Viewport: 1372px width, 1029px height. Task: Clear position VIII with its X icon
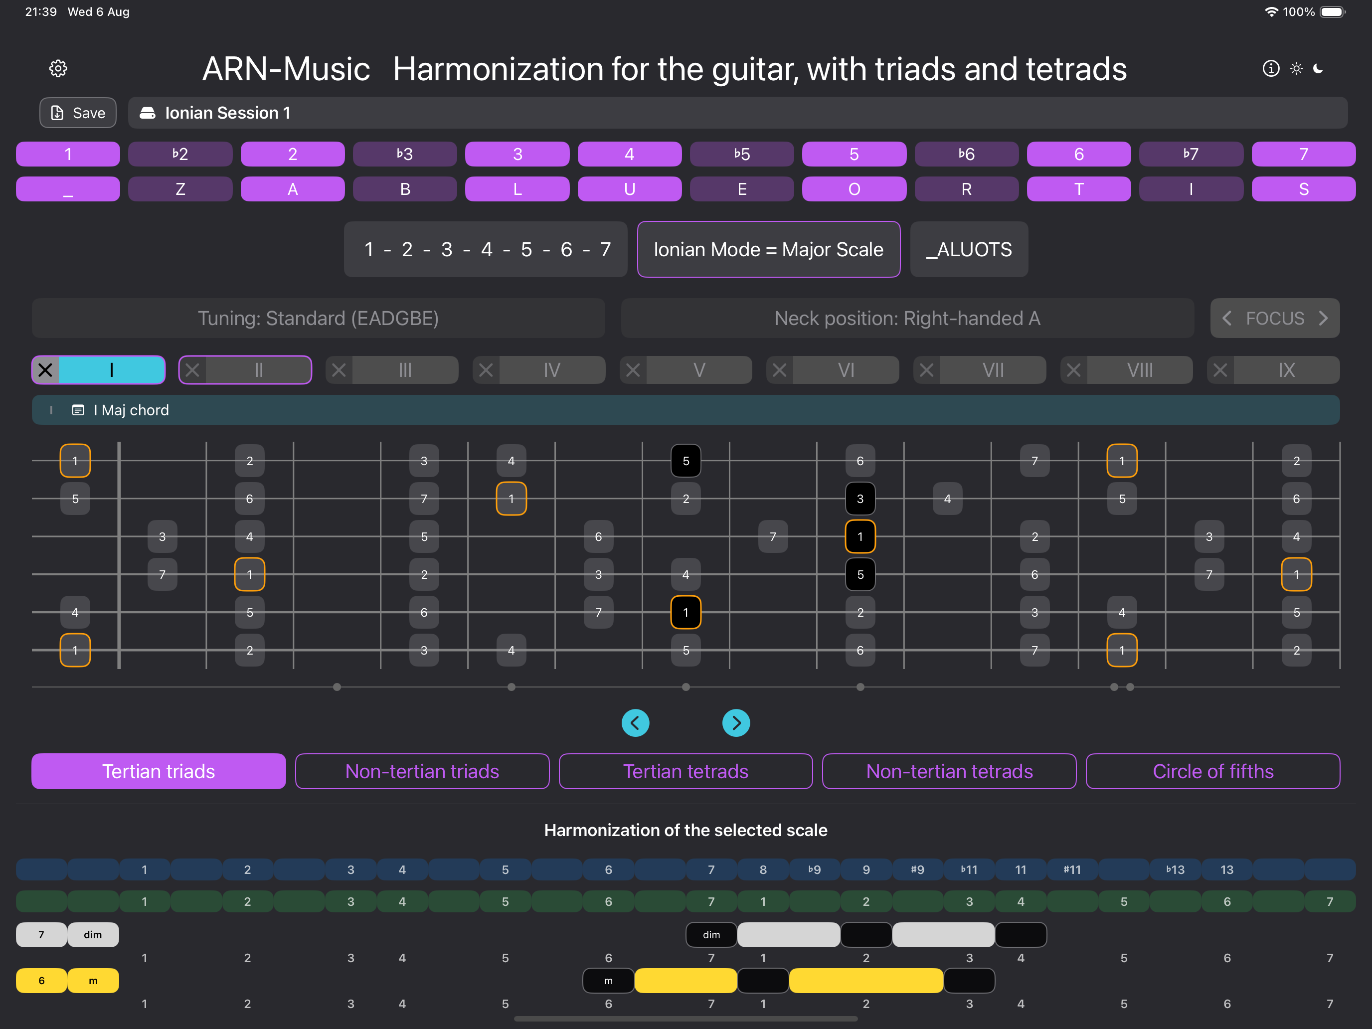click(1074, 370)
